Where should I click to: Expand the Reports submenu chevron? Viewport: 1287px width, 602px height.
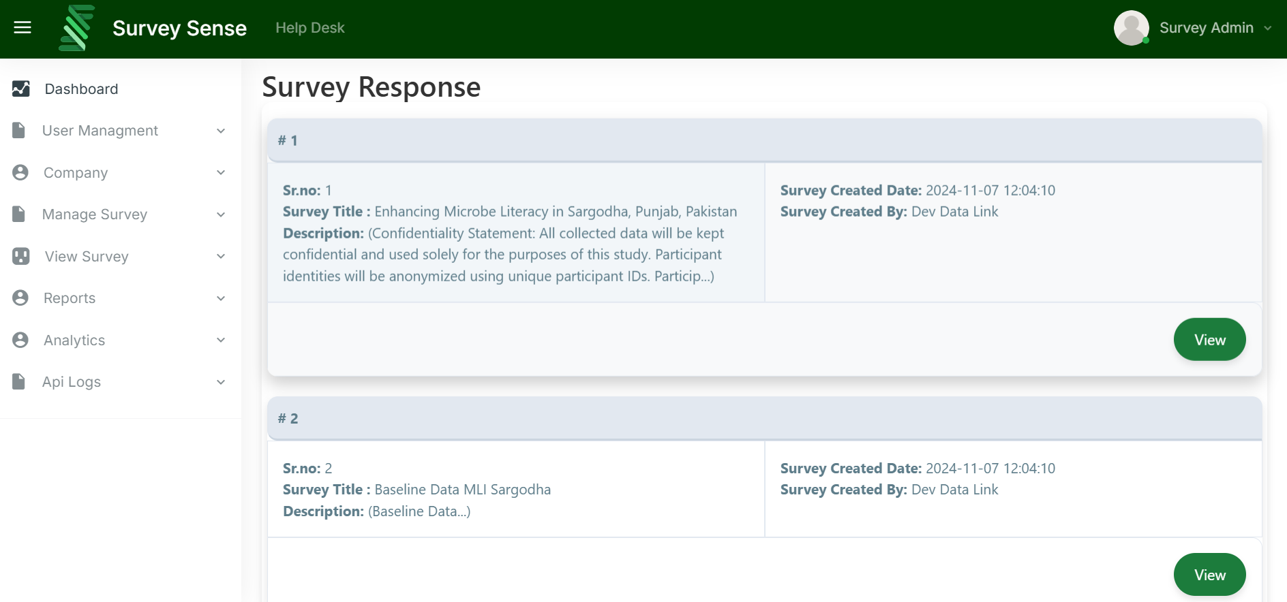click(221, 298)
